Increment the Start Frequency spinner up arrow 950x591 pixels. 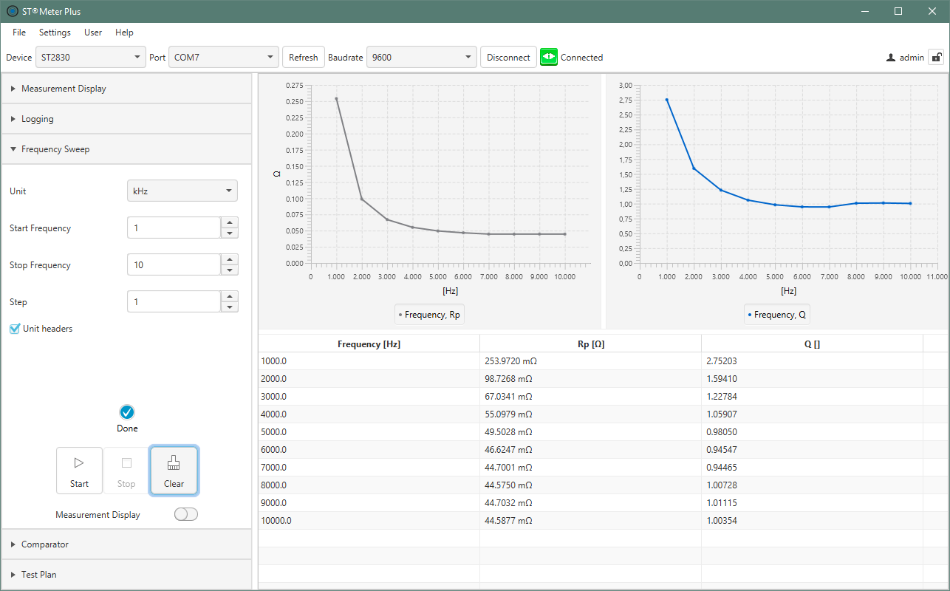pyautogui.click(x=230, y=222)
